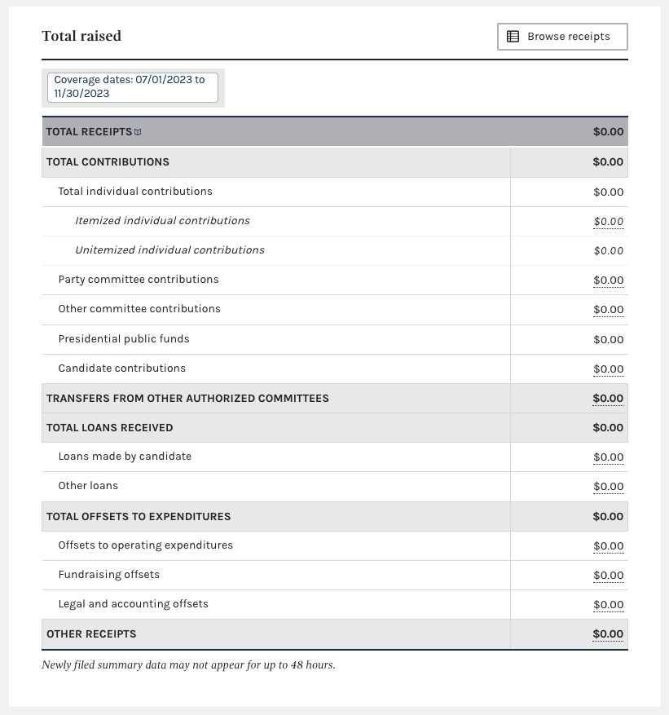Open Party committee contributions $0.00 amount

[609, 280]
